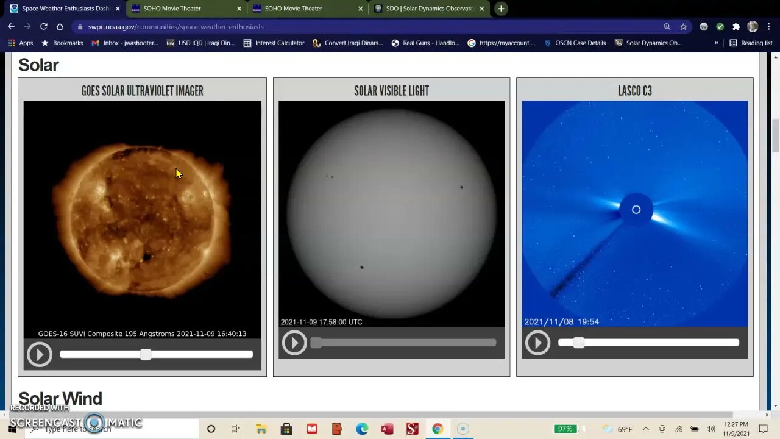The width and height of the screenshot is (780, 439).
Task: Open Google Chrome from the taskbar
Action: (438, 429)
